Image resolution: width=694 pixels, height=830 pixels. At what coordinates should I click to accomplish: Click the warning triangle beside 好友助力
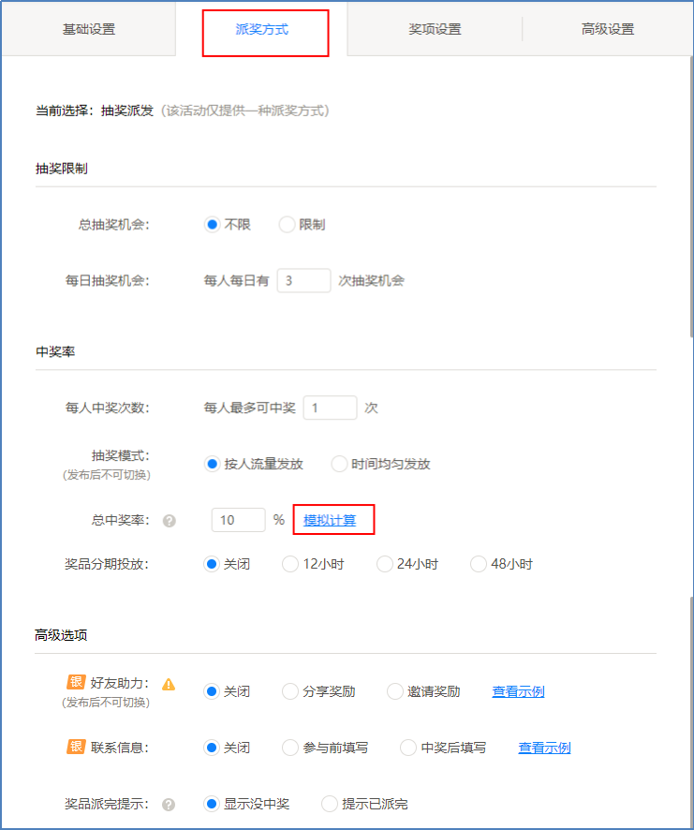169,684
